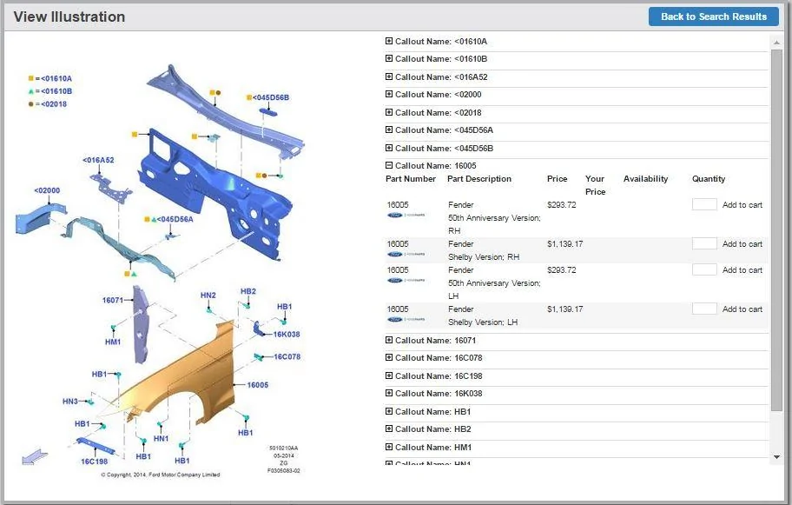Add 50th Anniversary RH fender to cart
This screenshot has height=505, width=792.
pos(742,205)
